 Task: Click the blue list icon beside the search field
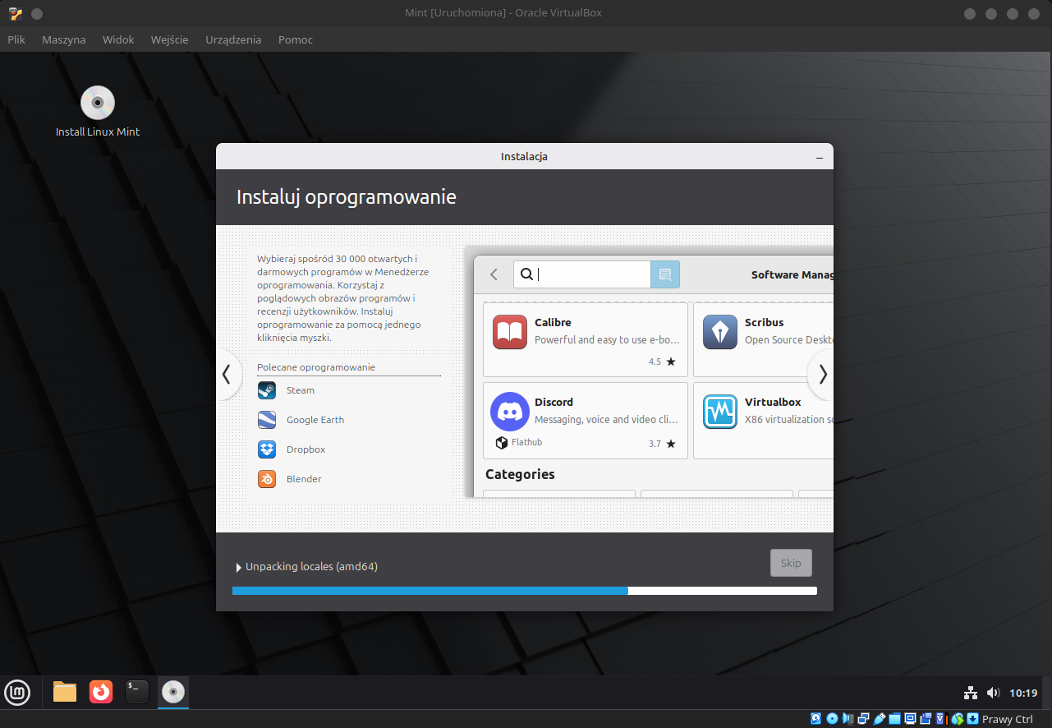click(x=665, y=274)
